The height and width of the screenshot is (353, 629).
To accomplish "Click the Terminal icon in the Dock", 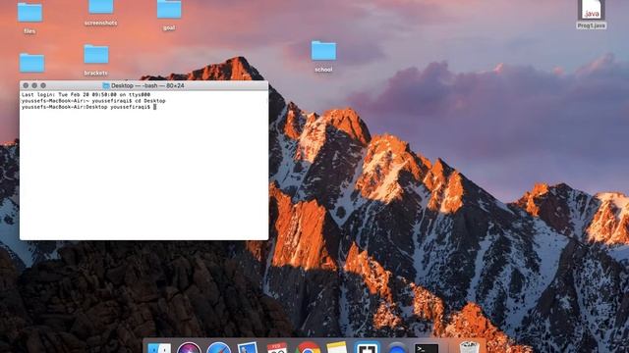I will point(426,348).
